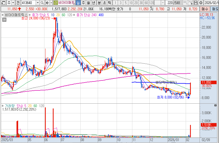Select interval 3 button
Screen dimensions: 219x143
pyautogui.click(x=120, y=3)
